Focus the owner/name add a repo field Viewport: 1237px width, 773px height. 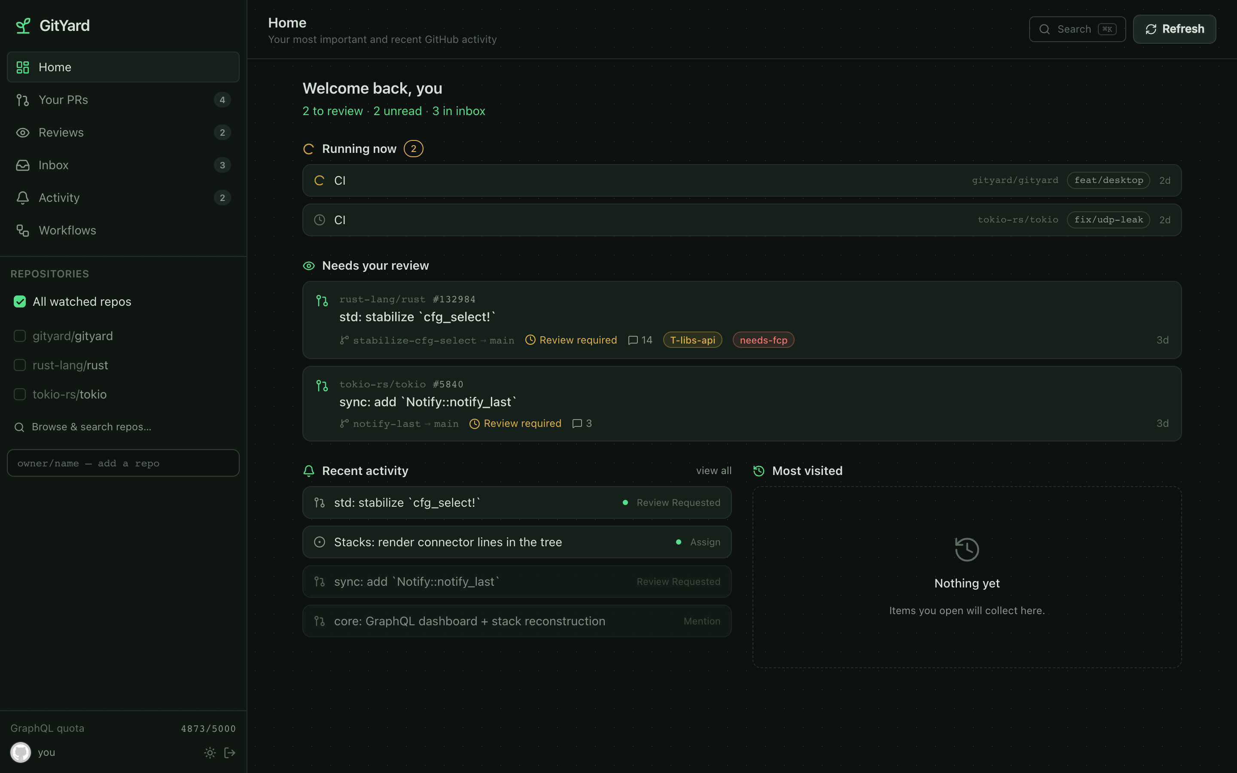[x=123, y=463]
